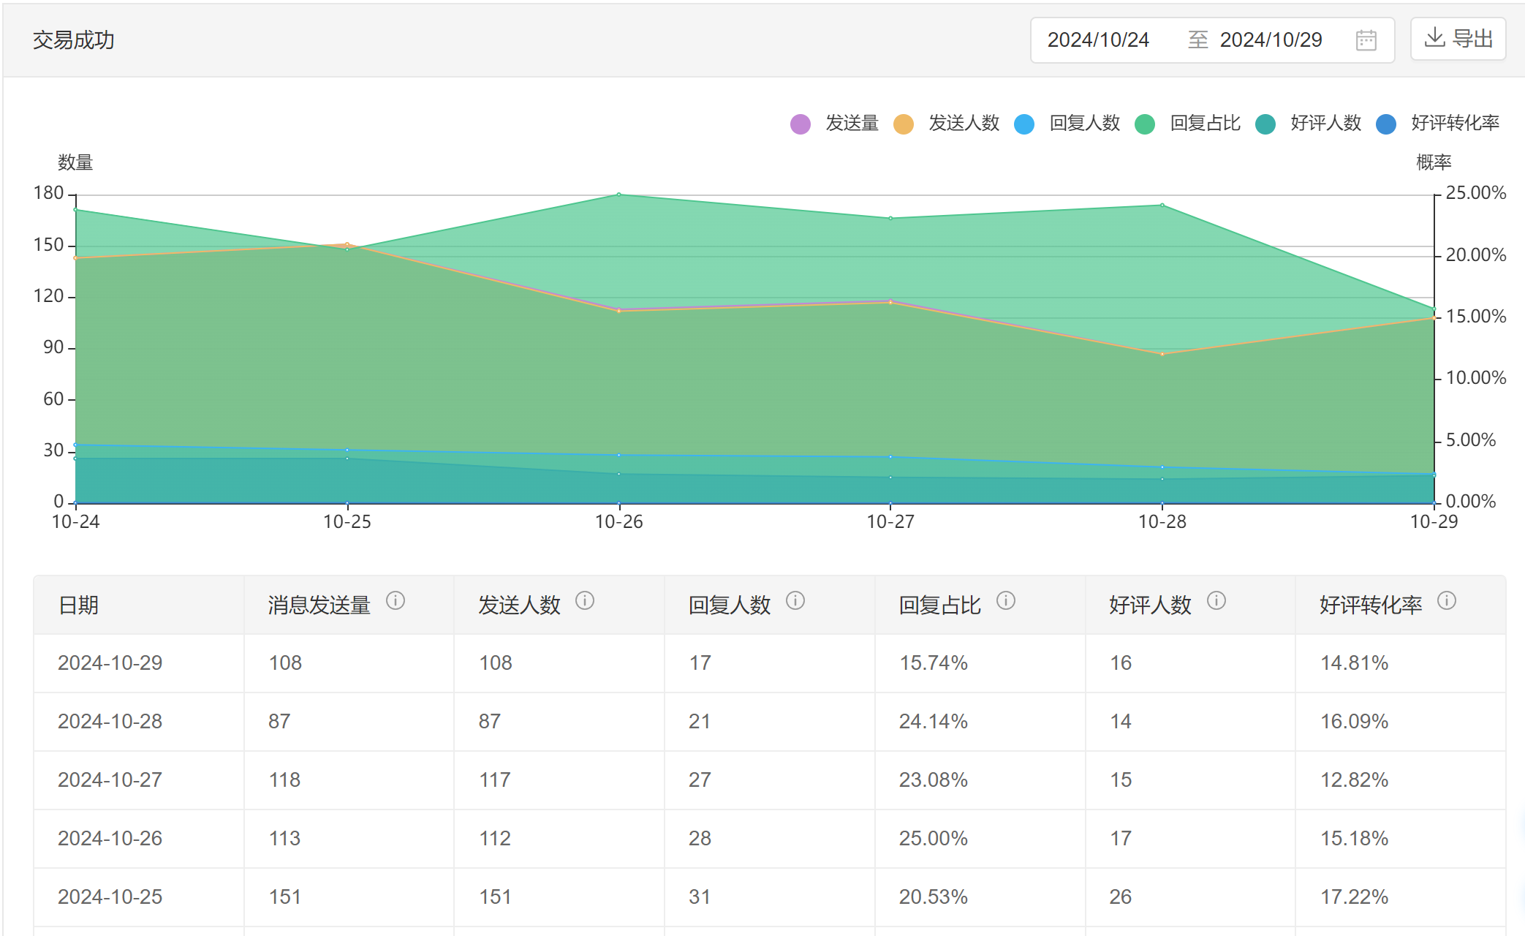Click the orange 发送人数 legend dot

pos(904,124)
